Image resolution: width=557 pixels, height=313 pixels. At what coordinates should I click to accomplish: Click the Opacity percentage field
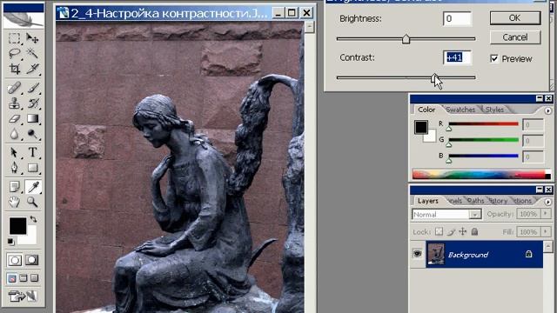tap(528, 214)
